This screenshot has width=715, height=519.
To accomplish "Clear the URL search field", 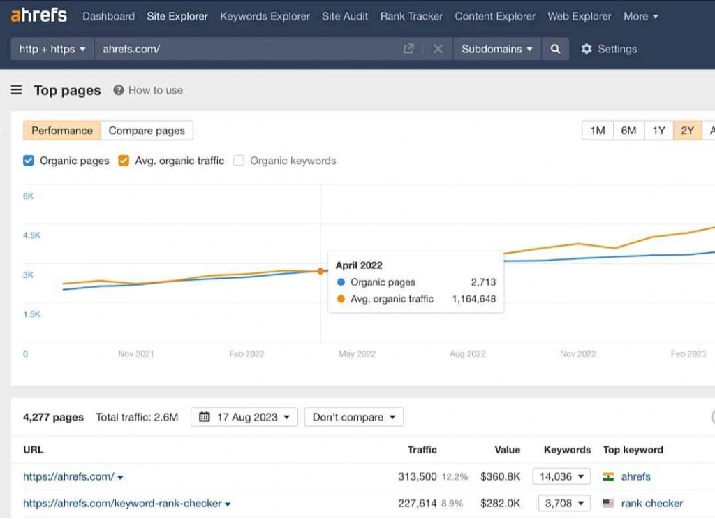I will [438, 49].
